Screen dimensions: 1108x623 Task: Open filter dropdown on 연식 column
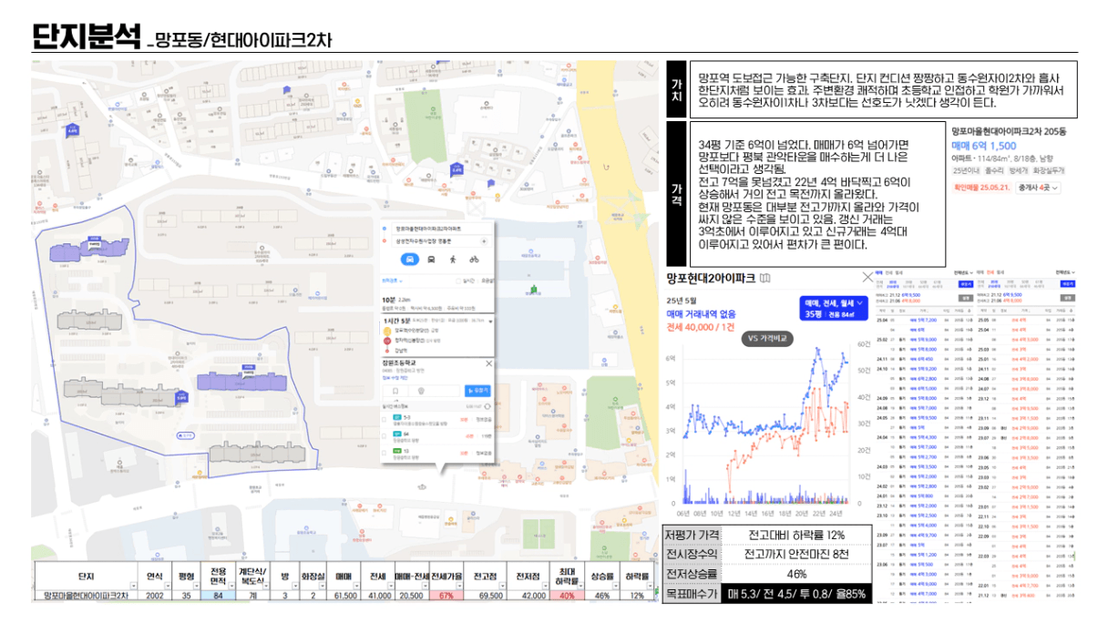tap(168, 586)
